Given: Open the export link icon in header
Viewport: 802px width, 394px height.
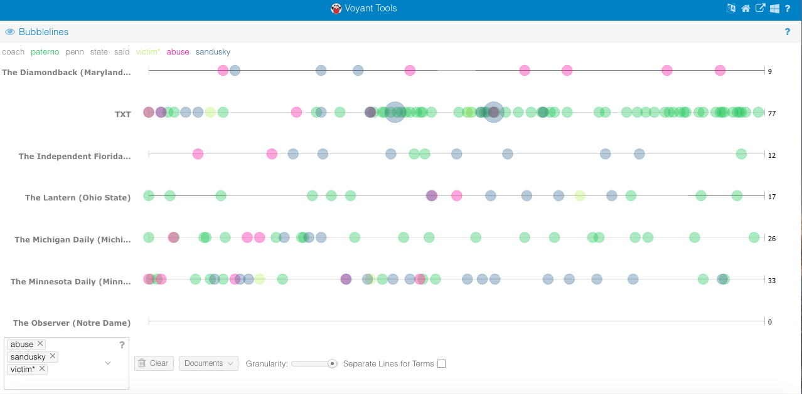Looking at the screenshot, I should (x=760, y=8).
